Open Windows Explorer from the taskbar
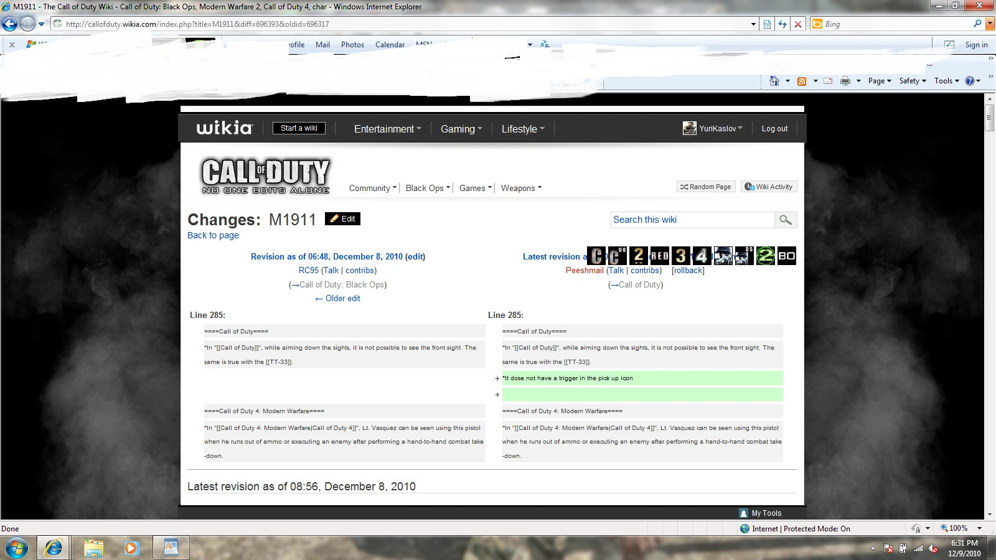This screenshot has height=560, width=996. click(93, 548)
